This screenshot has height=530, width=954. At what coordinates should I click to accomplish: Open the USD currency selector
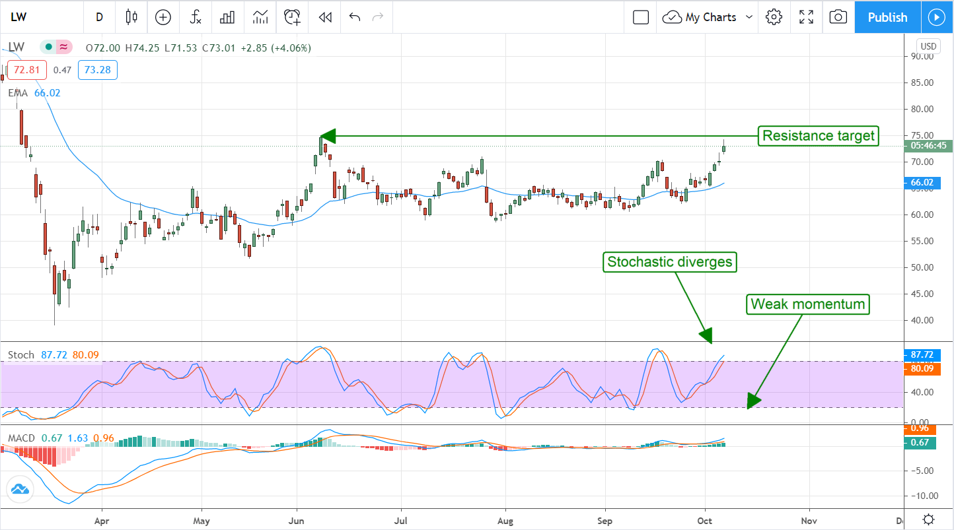tap(928, 47)
